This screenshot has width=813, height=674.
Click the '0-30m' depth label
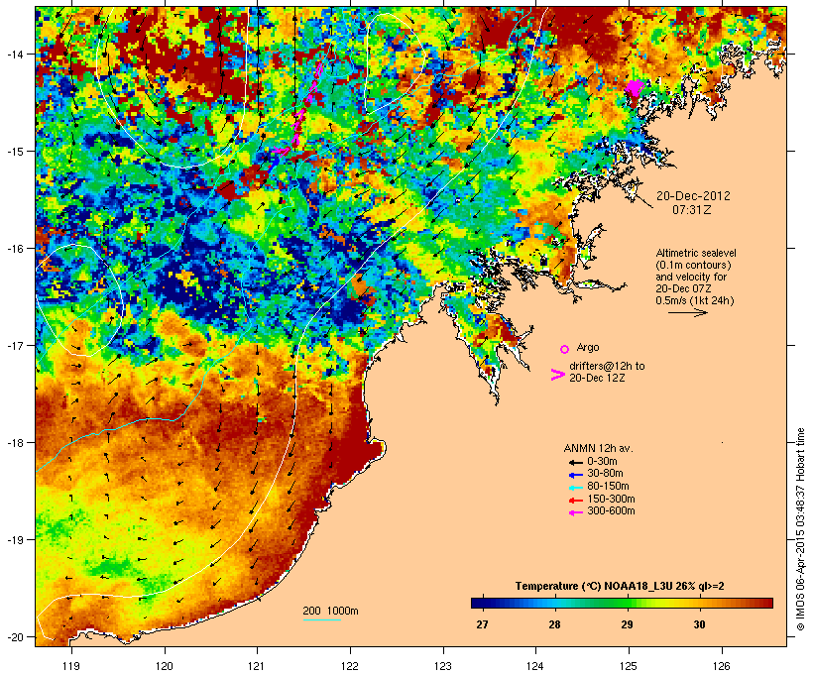tap(602, 462)
